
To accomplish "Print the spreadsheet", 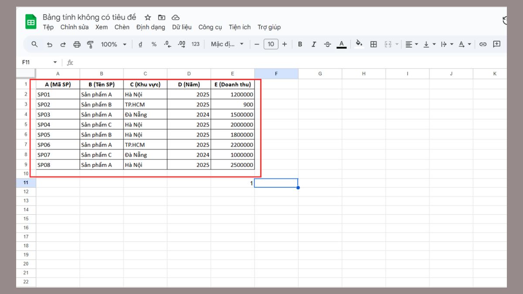I will pos(77,44).
